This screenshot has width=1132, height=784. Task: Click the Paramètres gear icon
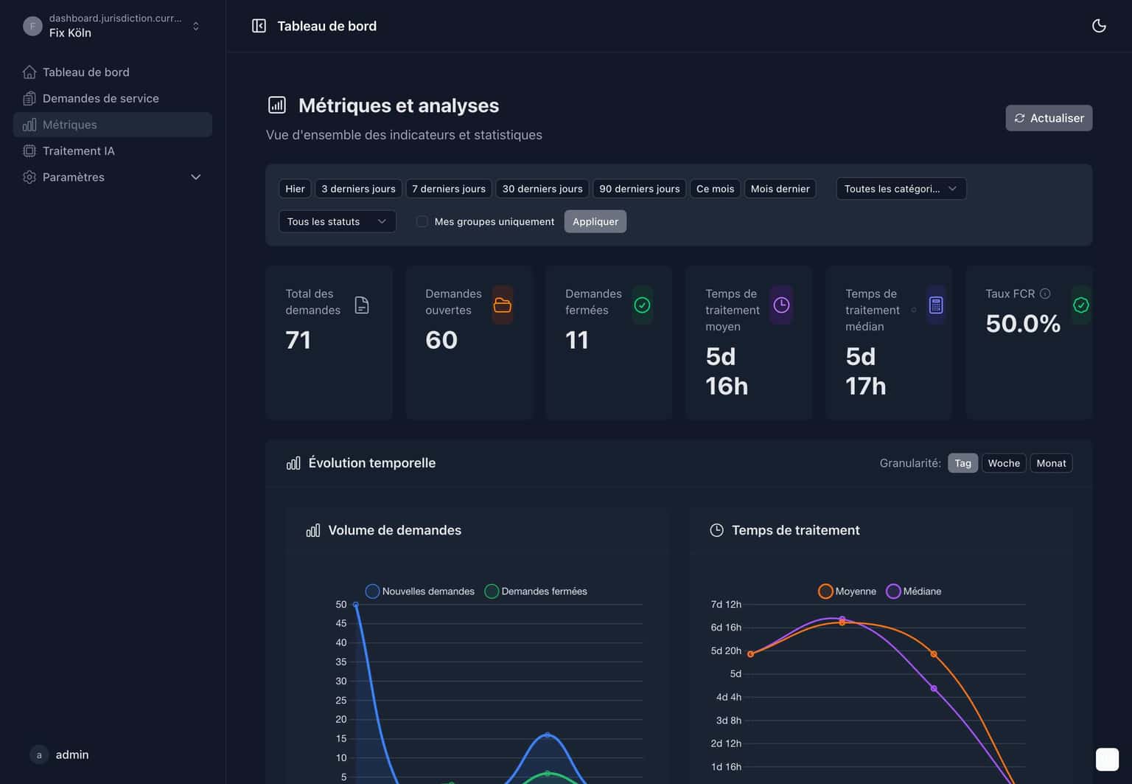(x=29, y=177)
